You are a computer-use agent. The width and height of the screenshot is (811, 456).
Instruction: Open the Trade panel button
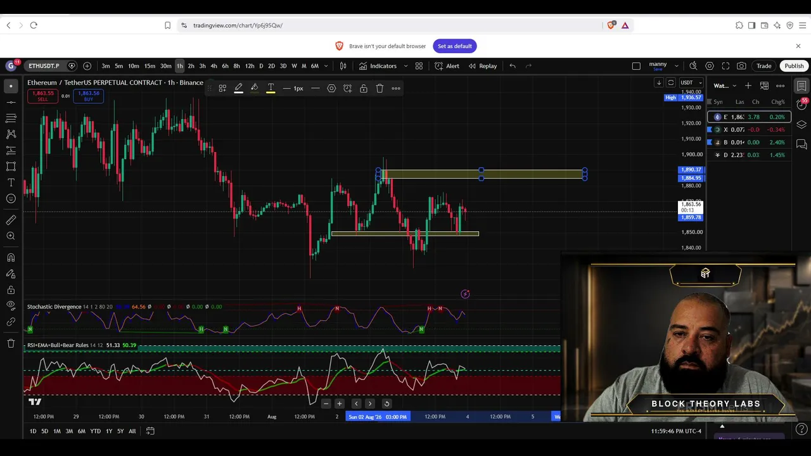(x=764, y=66)
